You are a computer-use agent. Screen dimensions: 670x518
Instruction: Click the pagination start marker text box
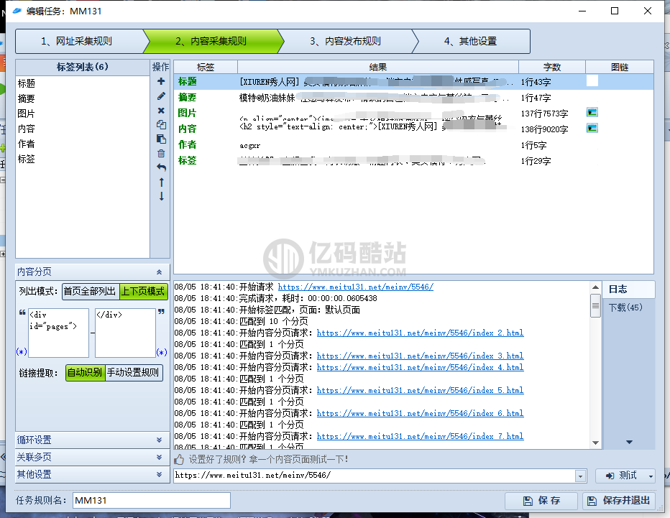pos(58,333)
